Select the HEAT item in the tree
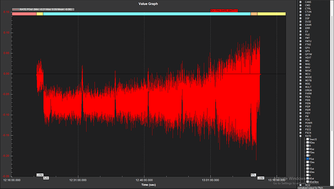Viewport: 334px width, 189px height. pyautogui.click(x=308, y=58)
